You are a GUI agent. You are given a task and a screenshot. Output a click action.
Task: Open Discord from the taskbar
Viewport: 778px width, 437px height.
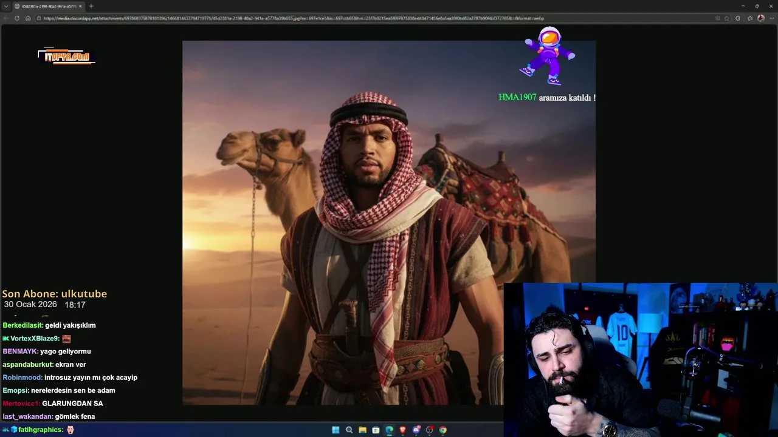click(x=416, y=430)
